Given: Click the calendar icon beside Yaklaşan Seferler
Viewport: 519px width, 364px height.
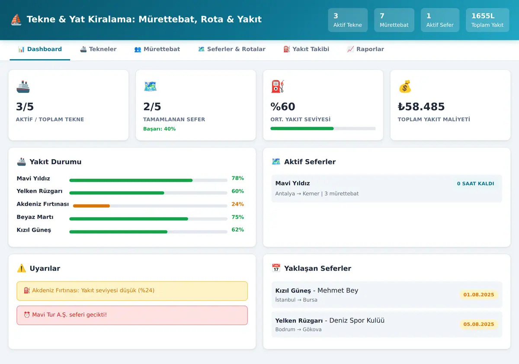Looking at the screenshot, I should tap(276, 268).
